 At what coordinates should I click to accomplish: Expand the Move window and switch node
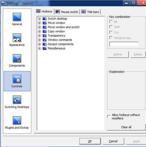pyautogui.click(x=39, y=27)
